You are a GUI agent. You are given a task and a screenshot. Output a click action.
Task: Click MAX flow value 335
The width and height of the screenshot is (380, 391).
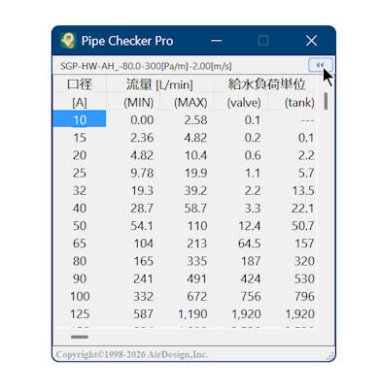point(197,261)
